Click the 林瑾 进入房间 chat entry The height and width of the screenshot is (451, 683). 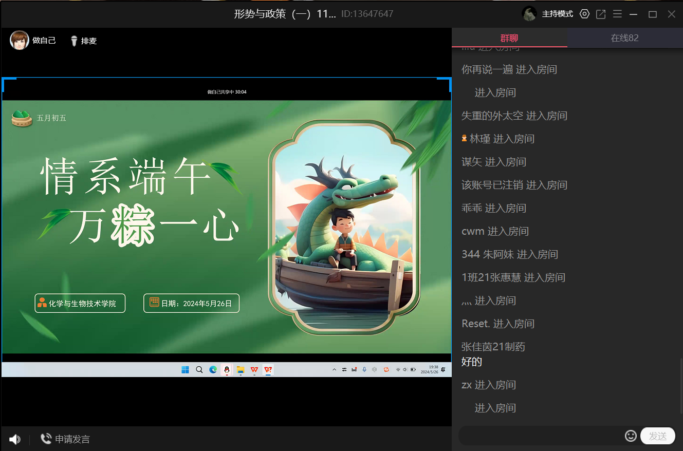498,139
